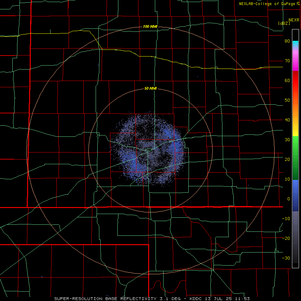301x301 pixels.
Task: Click the NEXR label above the color scale
Action: [294, 20]
